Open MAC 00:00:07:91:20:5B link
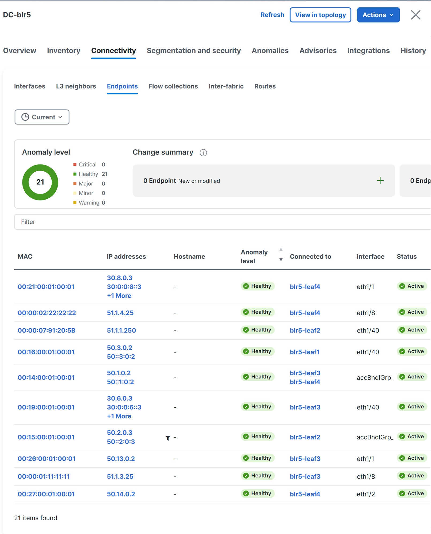Image resolution: width=431 pixels, height=534 pixels. pyautogui.click(x=47, y=330)
